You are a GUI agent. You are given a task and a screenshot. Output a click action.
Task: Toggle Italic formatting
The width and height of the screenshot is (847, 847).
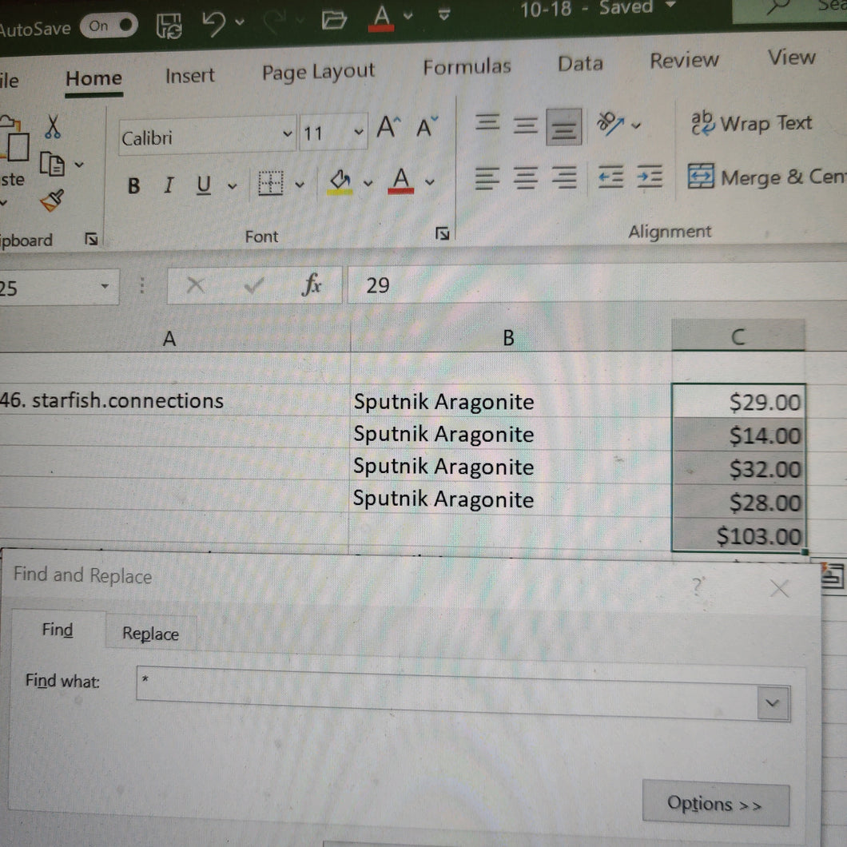(x=169, y=185)
